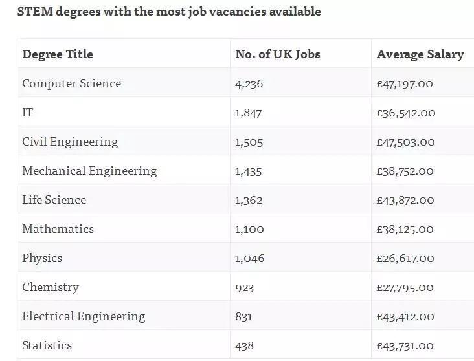The image size is (474, 361).
Task: Select the Civil Engineering cell
Action: coord(70,142)
